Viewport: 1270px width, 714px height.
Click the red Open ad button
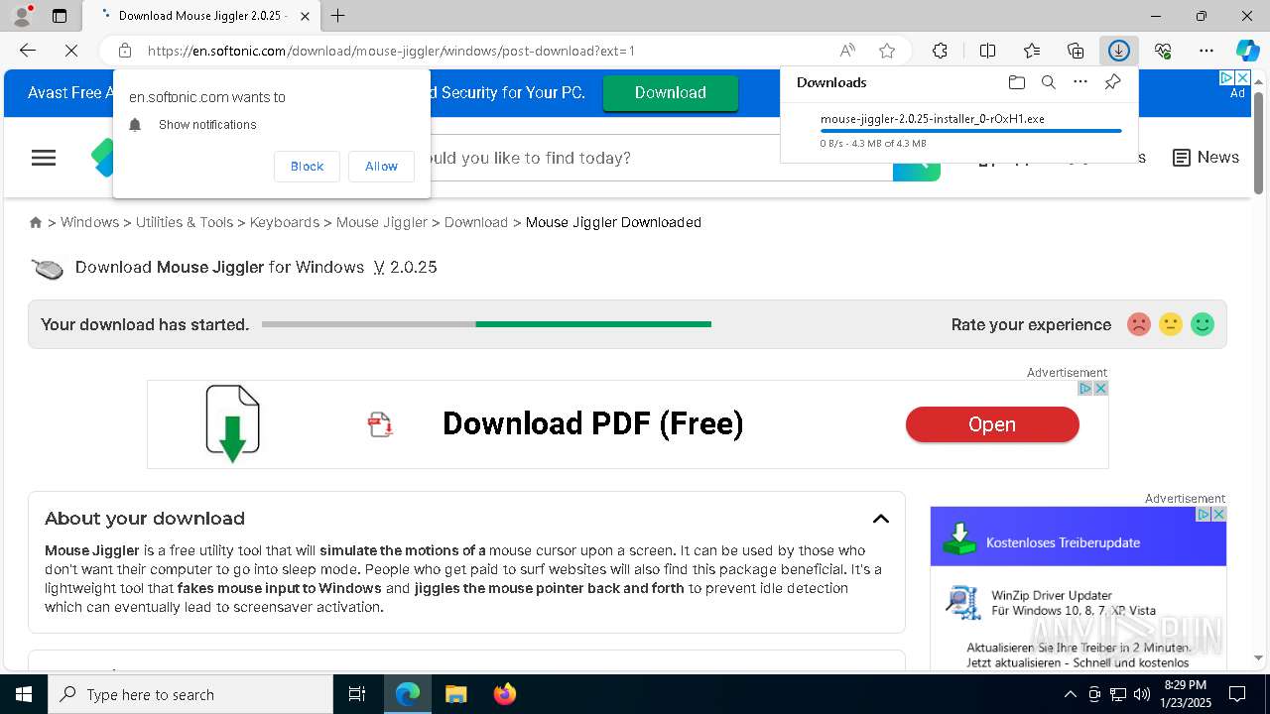[992, 424]
